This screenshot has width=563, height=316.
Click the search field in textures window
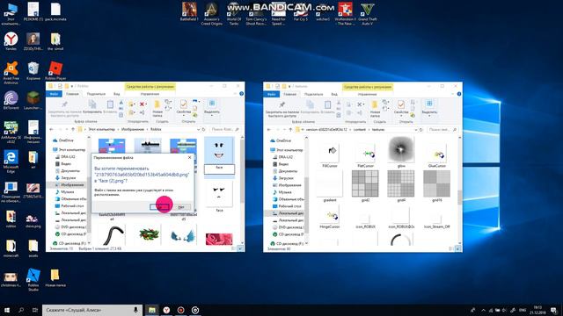click(x=442, y=130)
